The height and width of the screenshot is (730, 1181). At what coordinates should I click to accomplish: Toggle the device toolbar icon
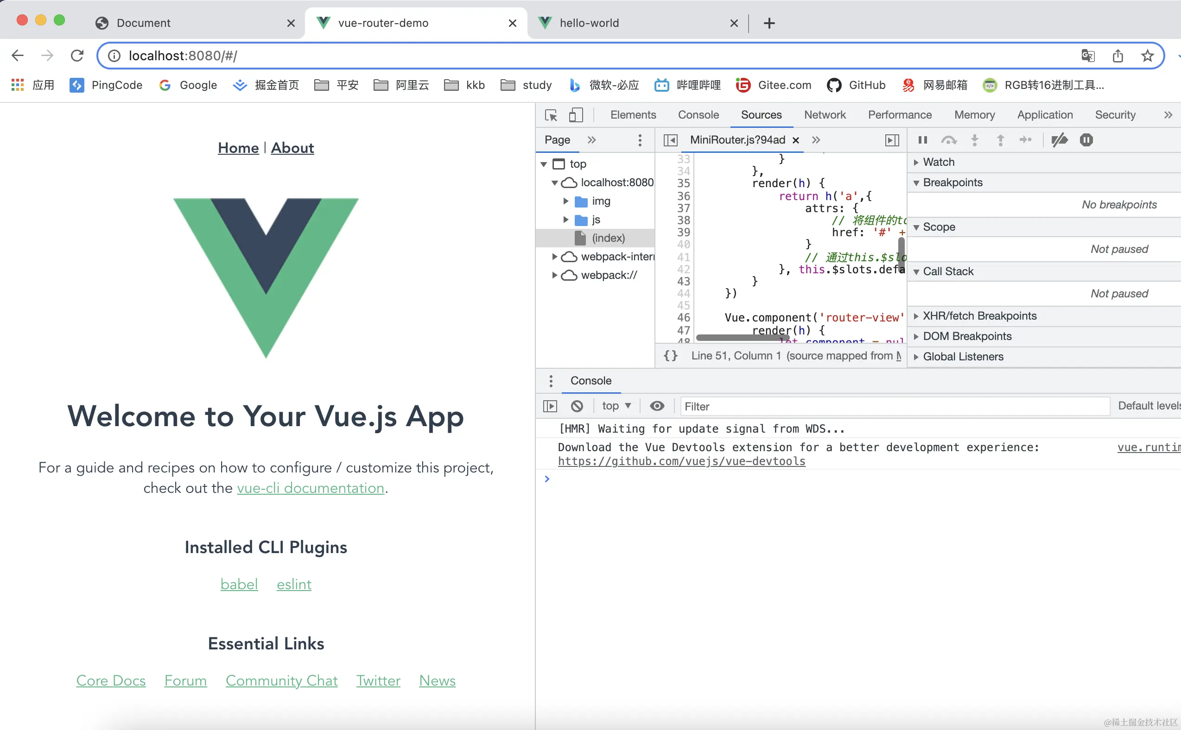[575, 115]
